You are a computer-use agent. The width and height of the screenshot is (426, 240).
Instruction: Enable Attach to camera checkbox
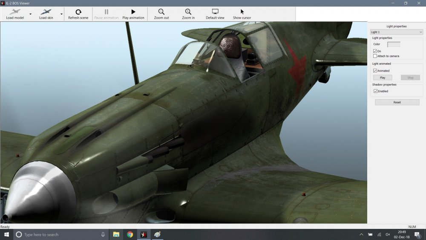tap(375, 56)
